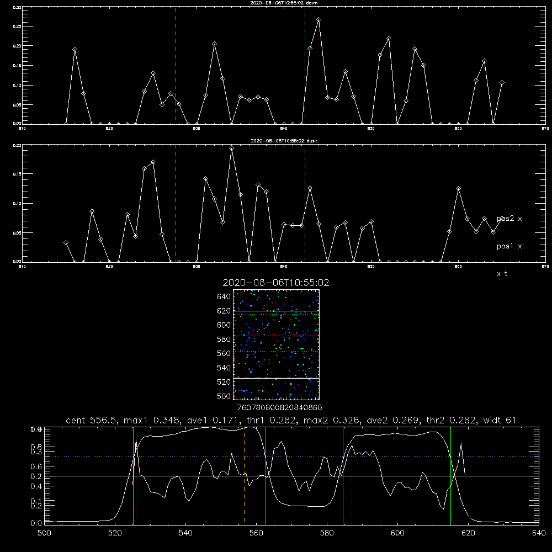
Task: Click the timestamp title above the image panel
Action: [276, 283]
